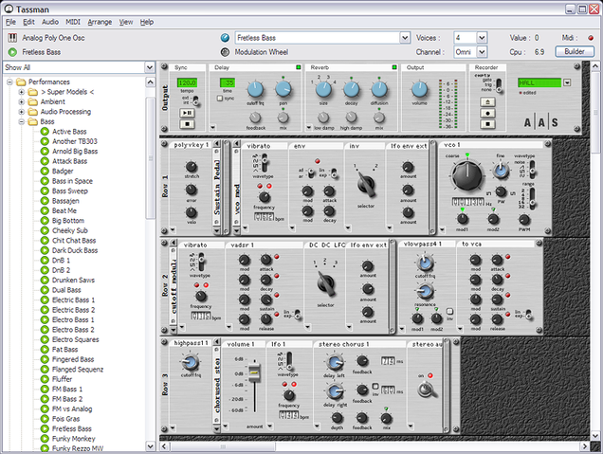Click the Sync stop button
603x454 pixels.
[188, 124]
